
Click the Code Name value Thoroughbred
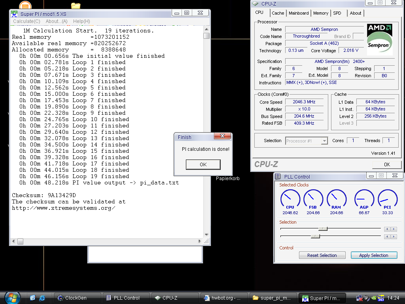307,36
